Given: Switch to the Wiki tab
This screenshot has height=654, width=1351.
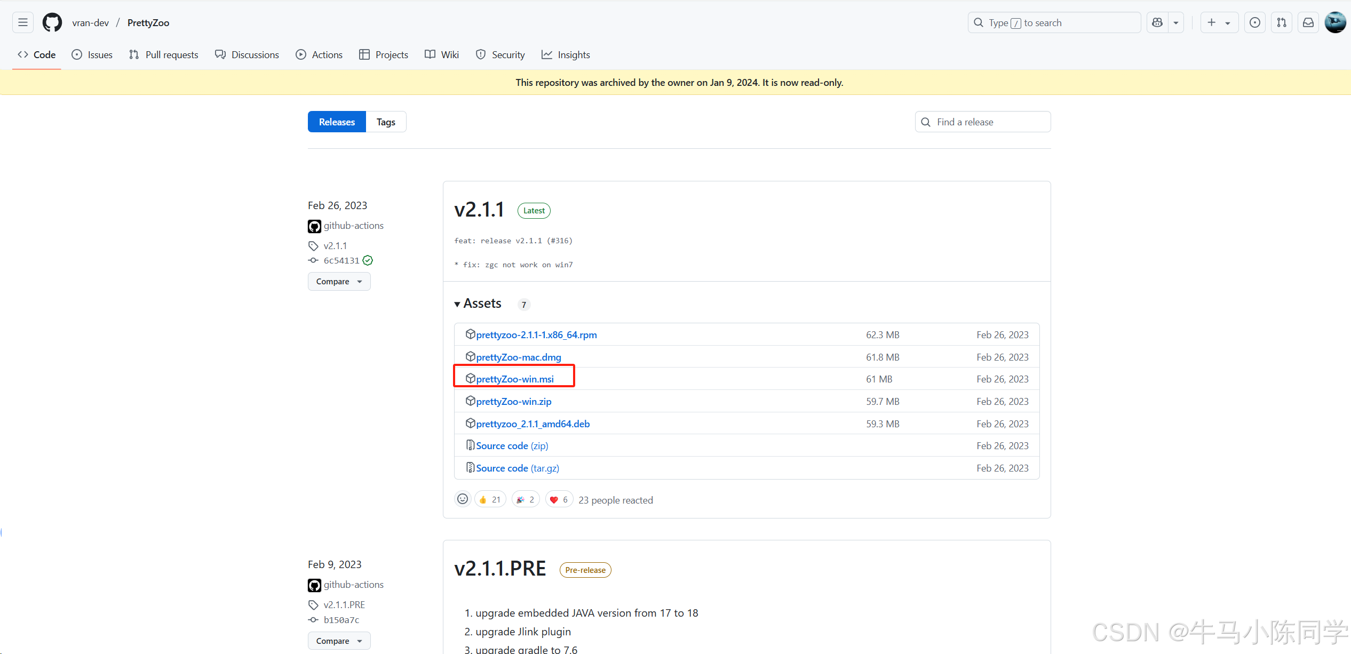Looking at the screenshot, I should click(x=442, y=54).
